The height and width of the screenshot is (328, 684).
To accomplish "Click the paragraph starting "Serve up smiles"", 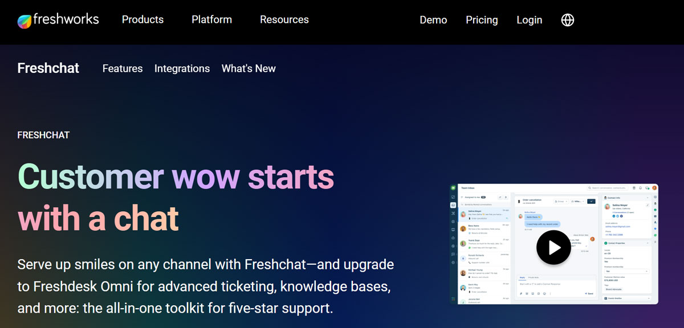I will pos(206,286).
